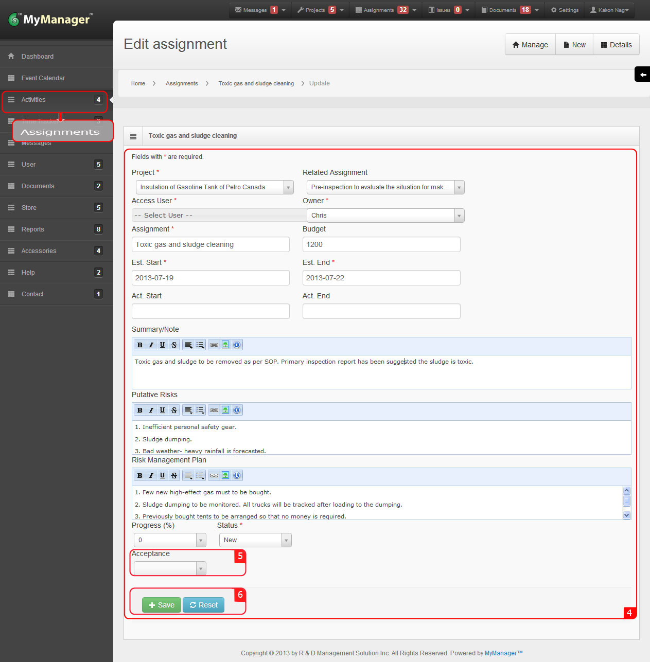Click insert link icon in Putative Risks editor
Screen dimensions: 650x662
point(214,410)
